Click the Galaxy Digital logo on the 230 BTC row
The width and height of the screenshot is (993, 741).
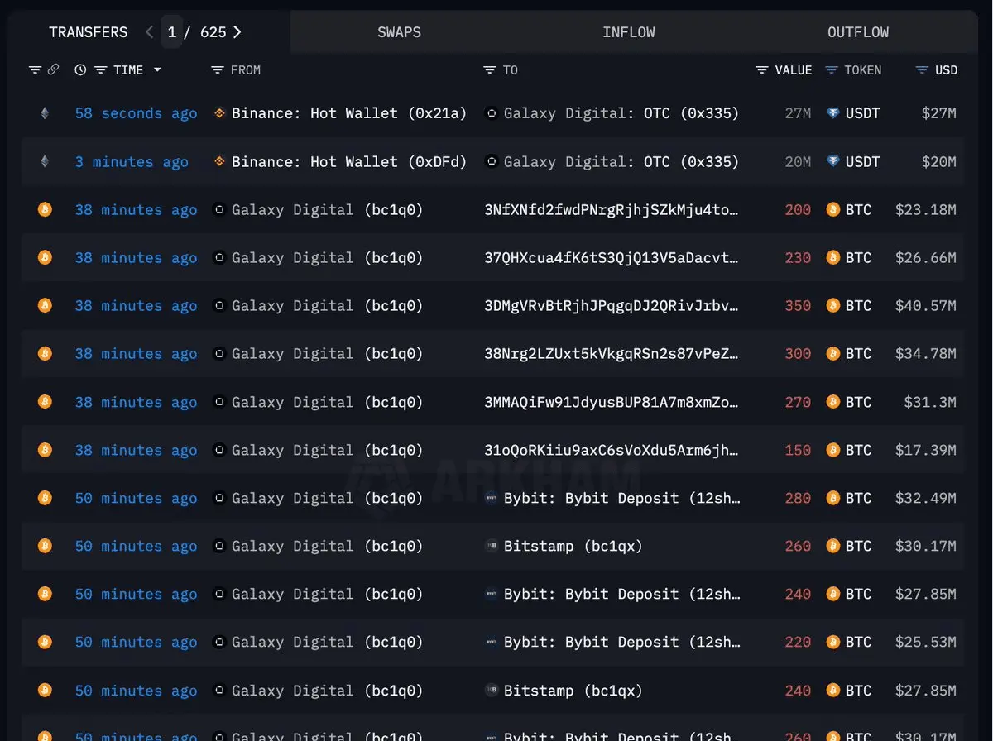click(x=219, y=258)
